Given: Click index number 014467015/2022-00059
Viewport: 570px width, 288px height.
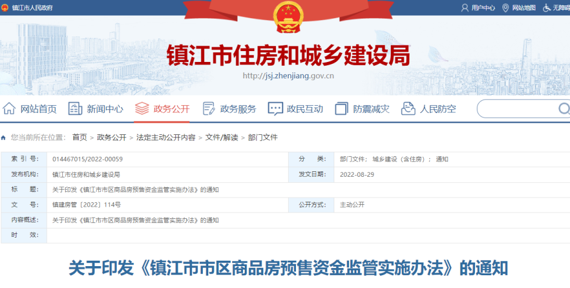Looking at the screenshot, I should (88, 159).
